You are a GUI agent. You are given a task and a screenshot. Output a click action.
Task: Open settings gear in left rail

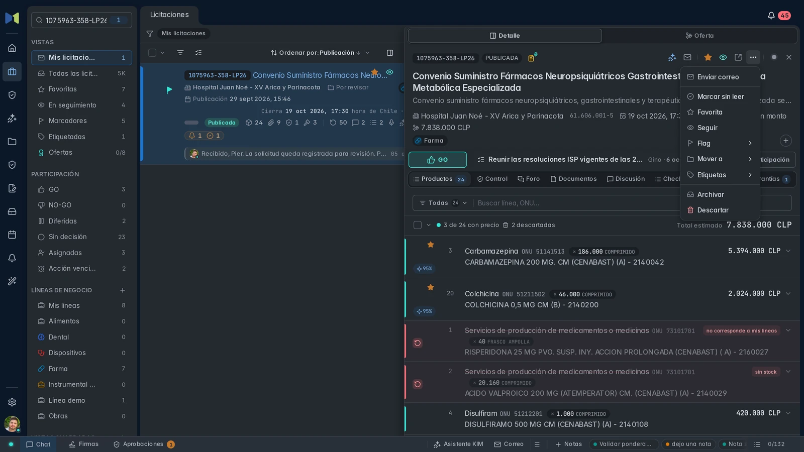tap(12, 402)
